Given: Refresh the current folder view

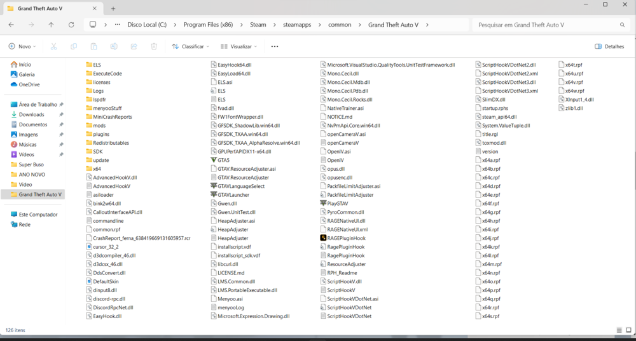Looking at the screenshot, I should (x=71, y=25).
